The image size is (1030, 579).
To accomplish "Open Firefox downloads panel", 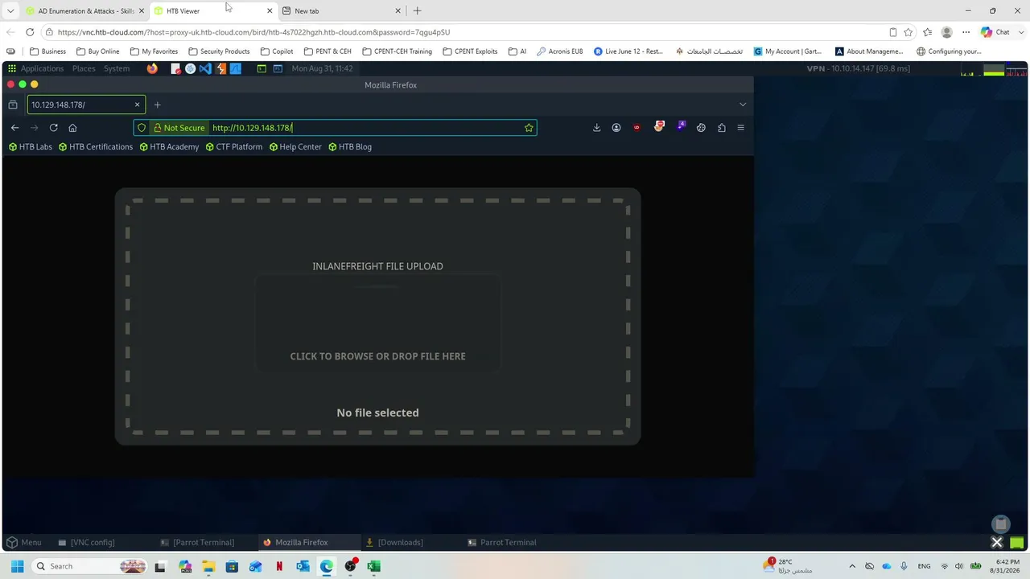I will [x=596, y=128].
